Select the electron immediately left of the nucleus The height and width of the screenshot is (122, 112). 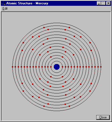pos(51,67)
